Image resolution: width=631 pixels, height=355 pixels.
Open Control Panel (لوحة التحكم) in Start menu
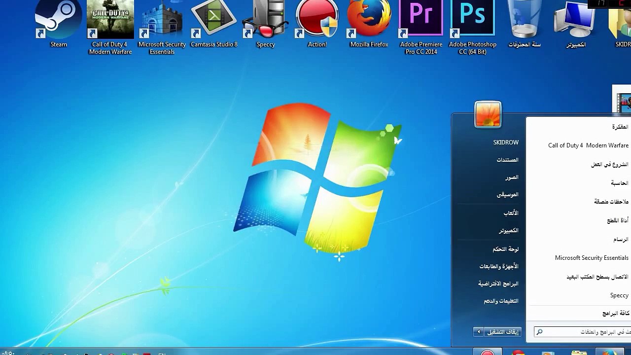(x=506, y=249)
